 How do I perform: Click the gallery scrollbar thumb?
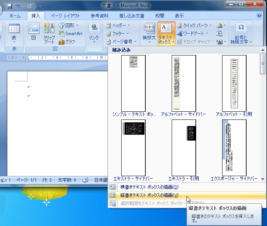pyautogui.click(x=263, y=64)
